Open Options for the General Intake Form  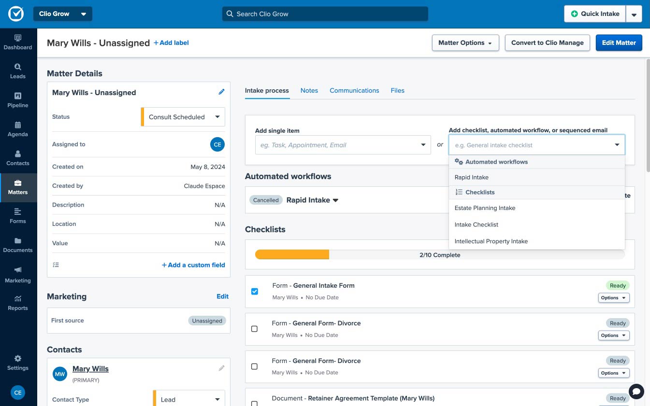coord(613,298)
